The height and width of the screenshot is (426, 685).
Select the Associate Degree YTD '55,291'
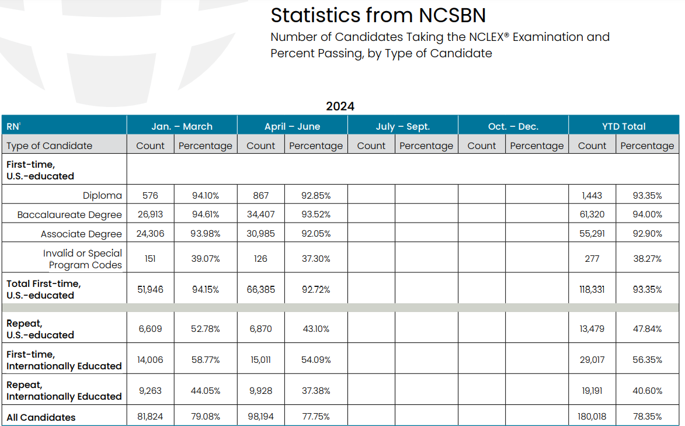(592, 234)
